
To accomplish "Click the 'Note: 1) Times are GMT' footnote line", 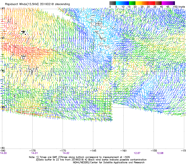I will (x=79, y=157).
